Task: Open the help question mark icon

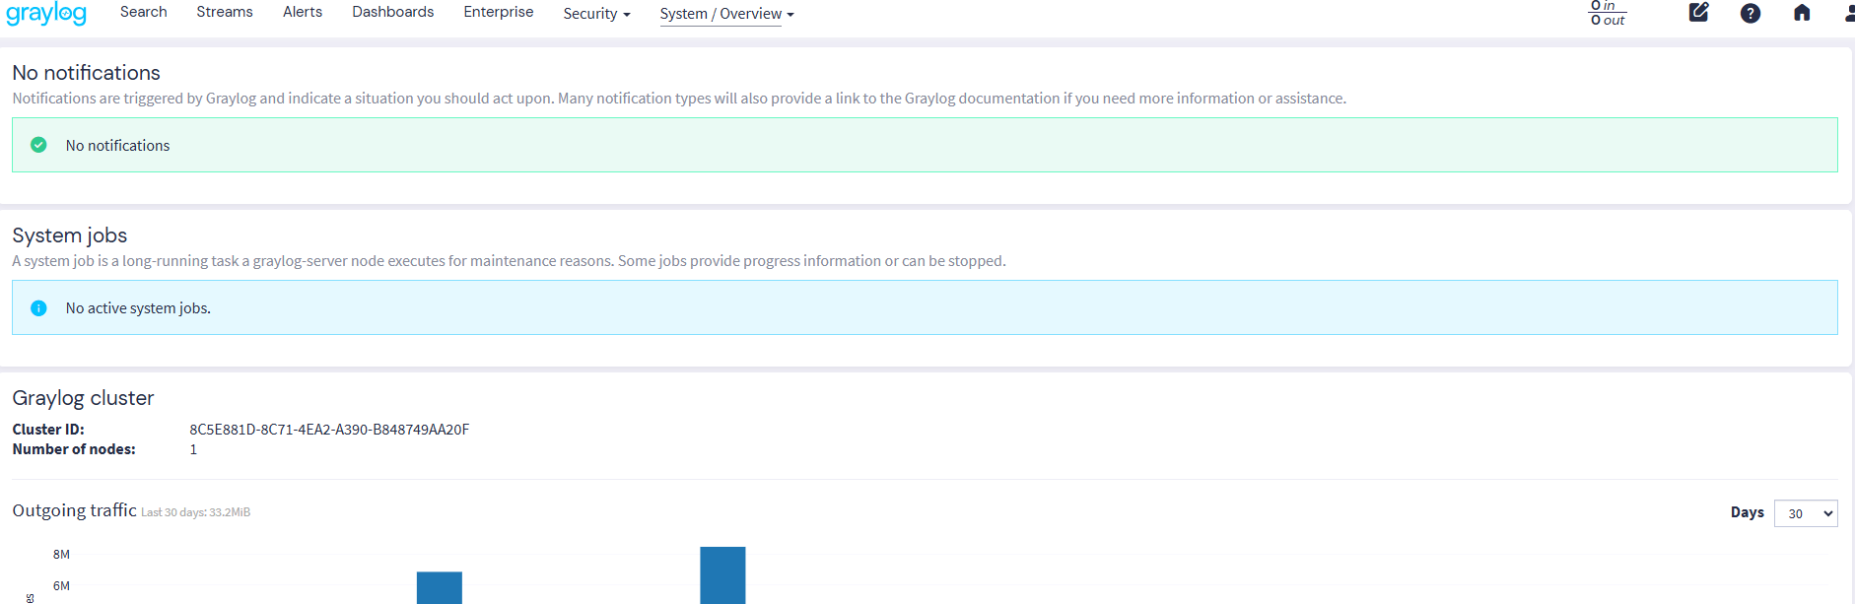Action: [1750, 13]
